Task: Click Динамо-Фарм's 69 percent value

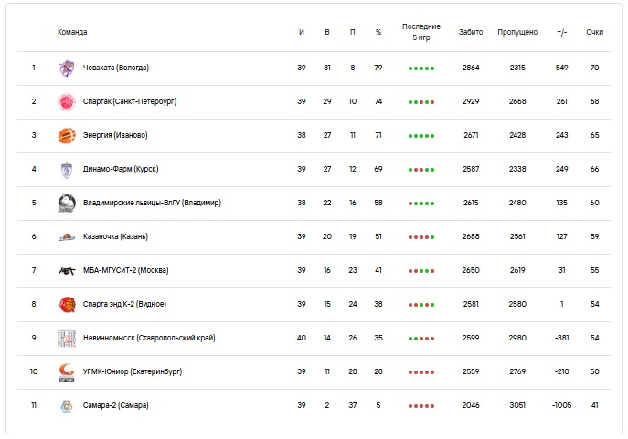Action: [x=378, y=169]
